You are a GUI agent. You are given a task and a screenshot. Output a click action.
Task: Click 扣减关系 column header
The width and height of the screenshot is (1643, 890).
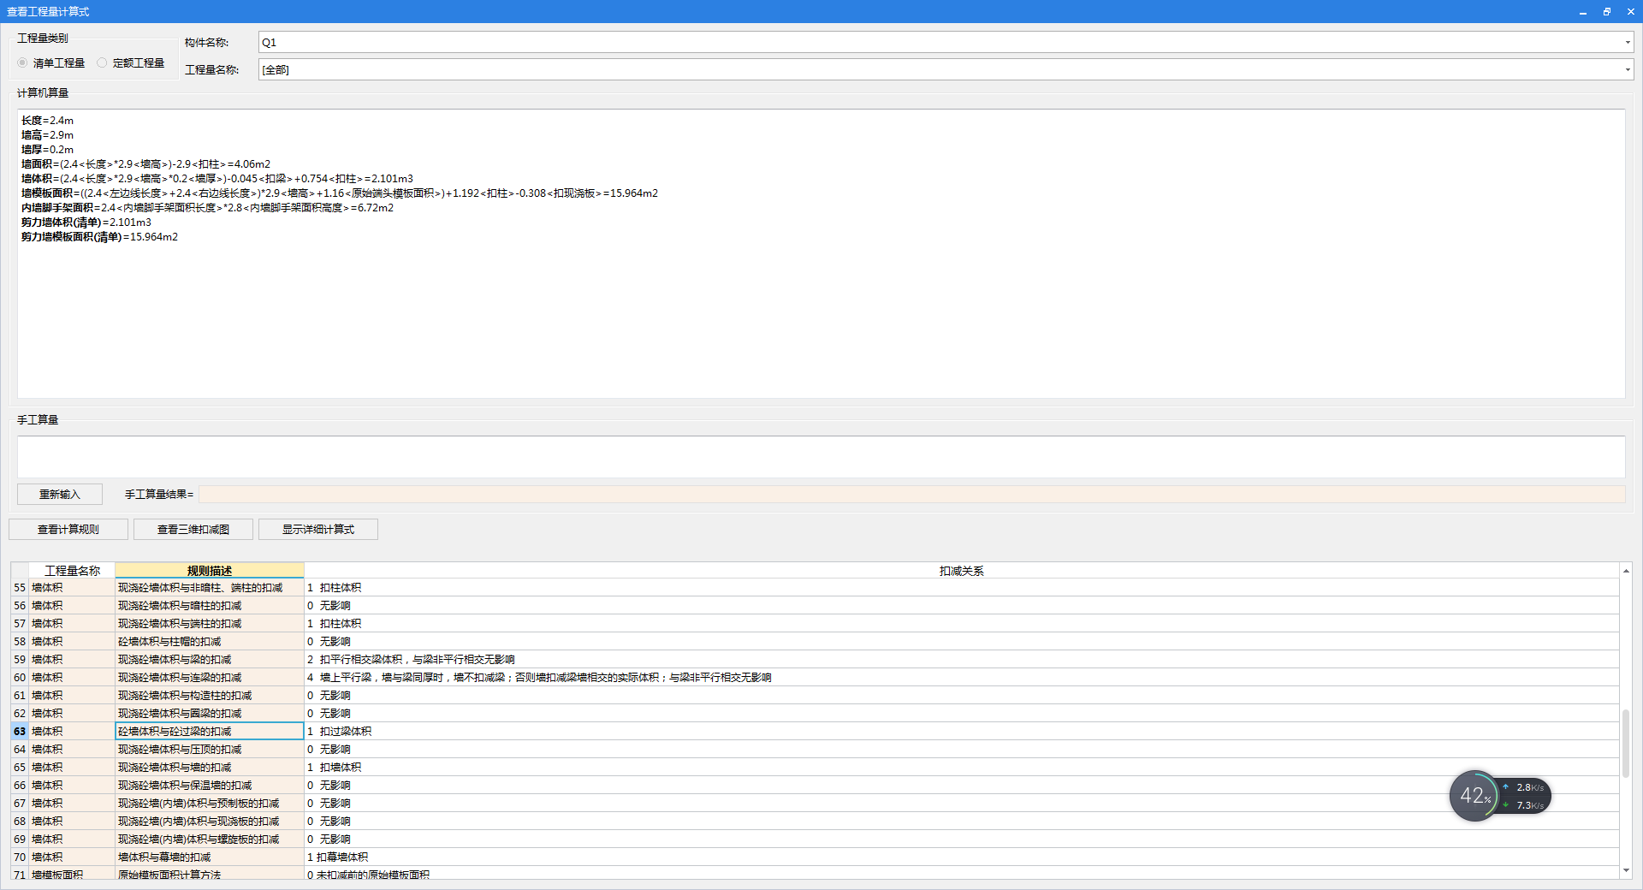coord(961,571)
